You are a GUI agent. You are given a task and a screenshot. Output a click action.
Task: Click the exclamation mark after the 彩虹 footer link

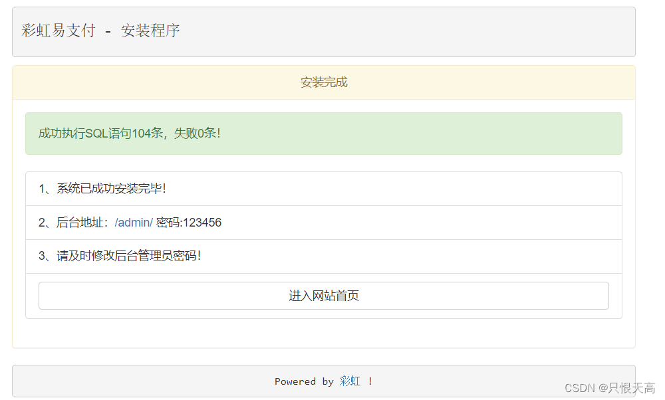pos(370,381)
